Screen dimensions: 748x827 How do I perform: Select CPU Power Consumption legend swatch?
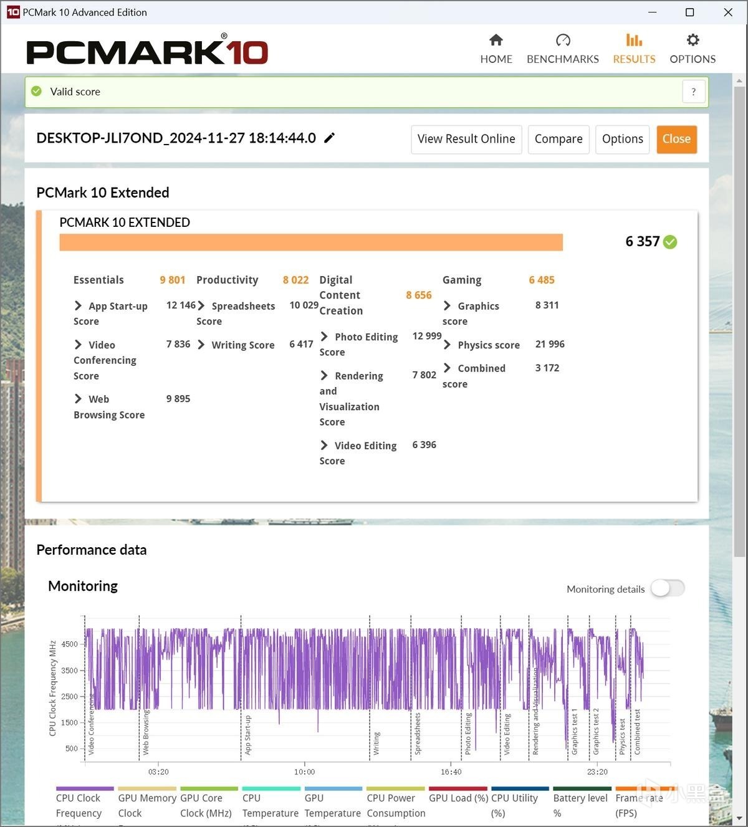[x=396, y=788]
